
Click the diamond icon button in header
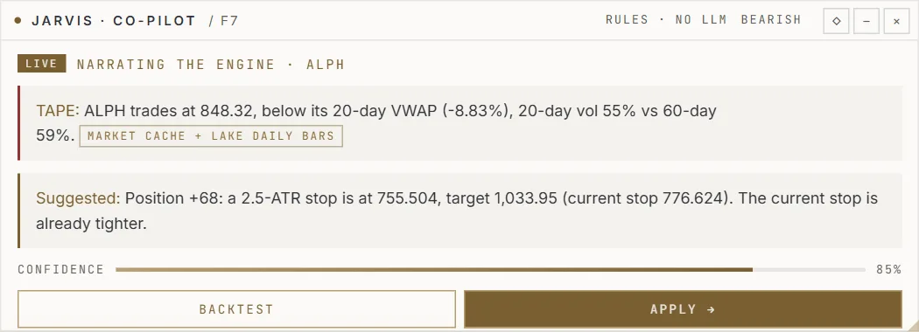pyautogui.click(x=836, y=21)
